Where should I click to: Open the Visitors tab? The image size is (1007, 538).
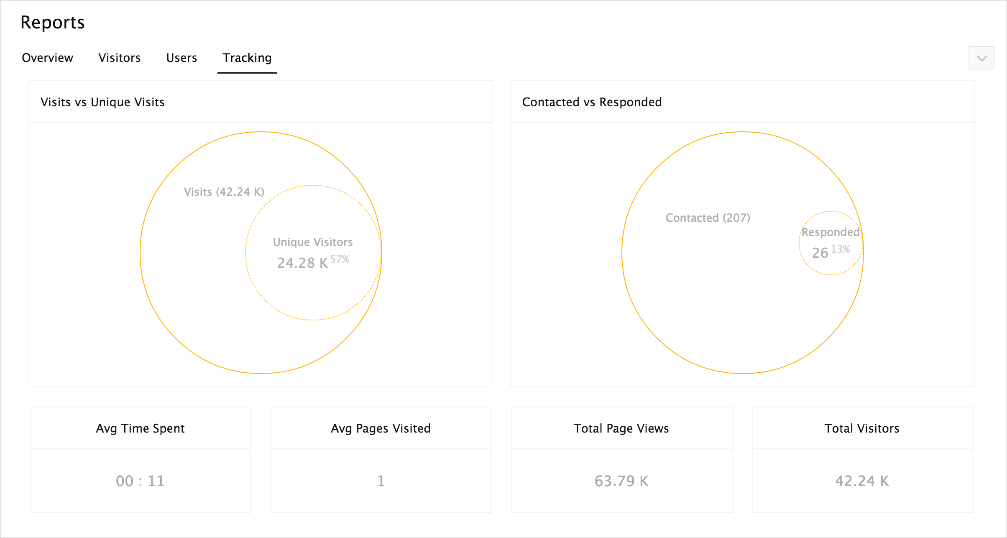tap(119, 58)
